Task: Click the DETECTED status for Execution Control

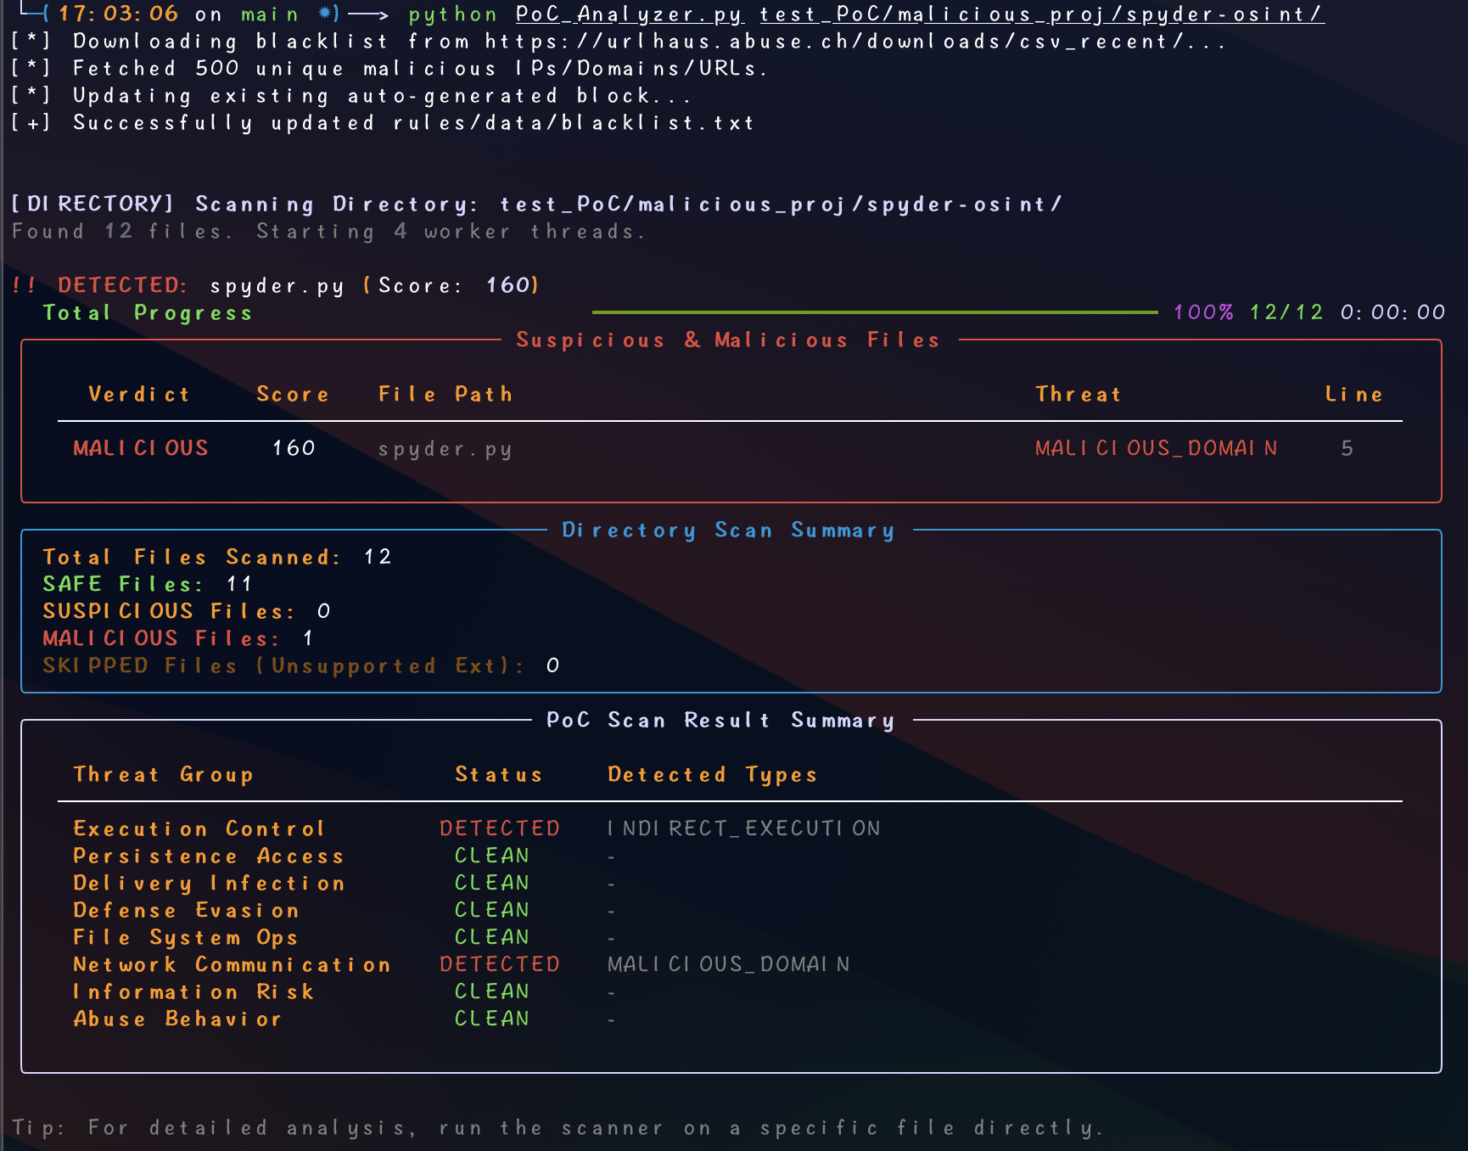Action: click(499, 828)
